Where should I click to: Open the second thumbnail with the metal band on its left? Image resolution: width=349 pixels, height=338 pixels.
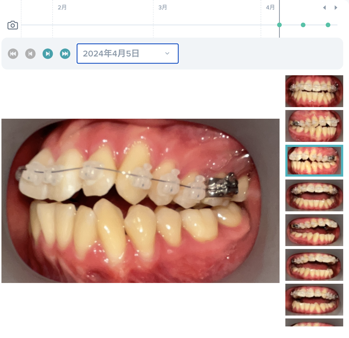(314, 126)
